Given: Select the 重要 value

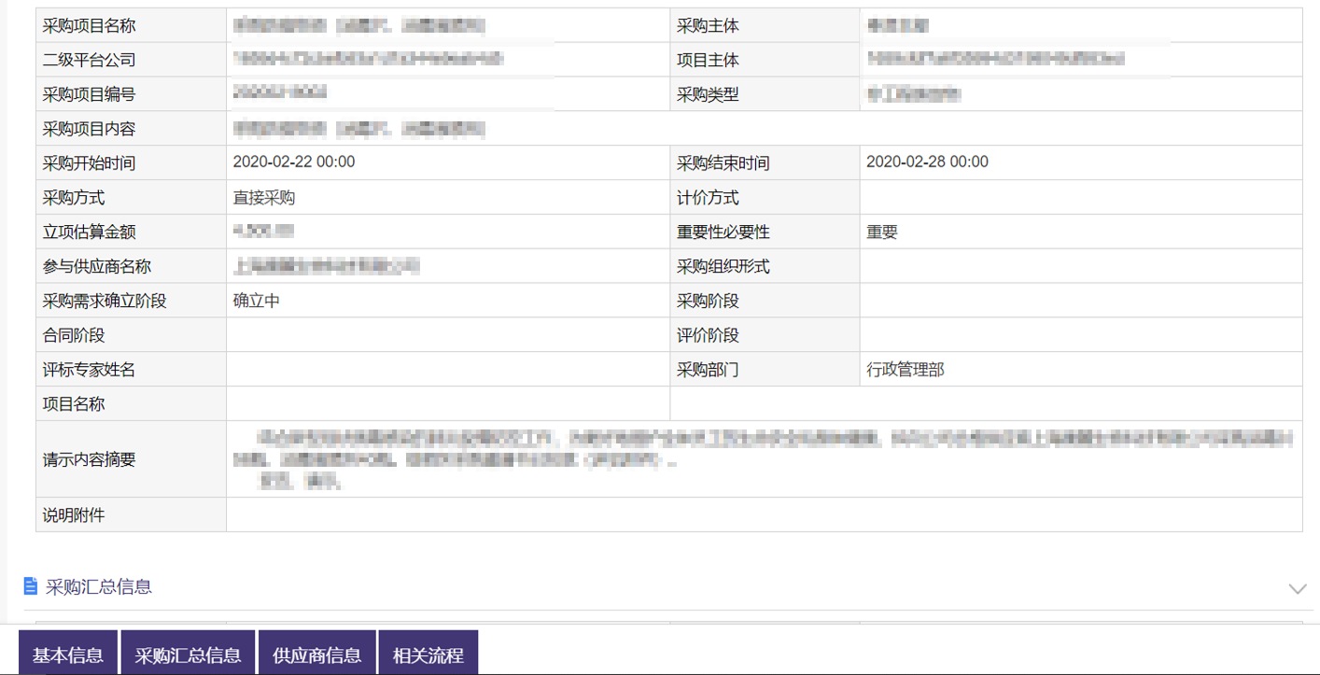Looking at the screenshot, I should [882, 232].
